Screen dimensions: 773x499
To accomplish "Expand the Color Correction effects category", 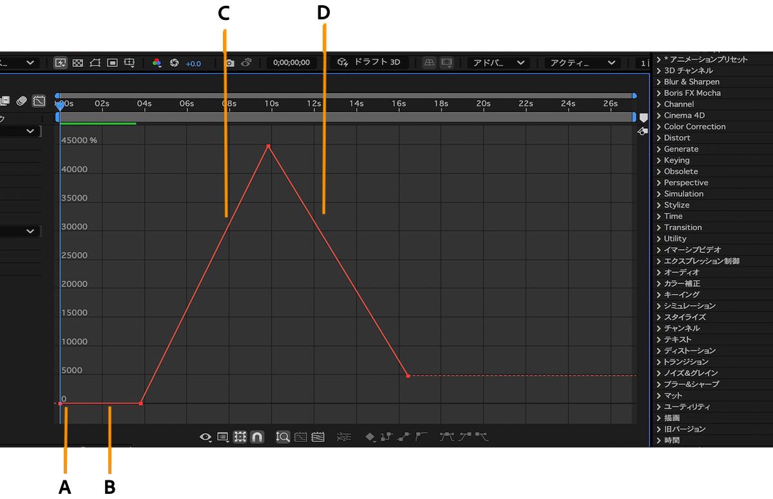I will point(659,127).
